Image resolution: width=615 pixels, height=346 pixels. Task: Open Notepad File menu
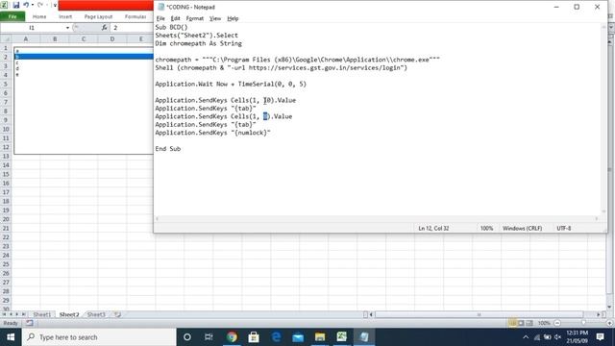[x=160, y=18]
